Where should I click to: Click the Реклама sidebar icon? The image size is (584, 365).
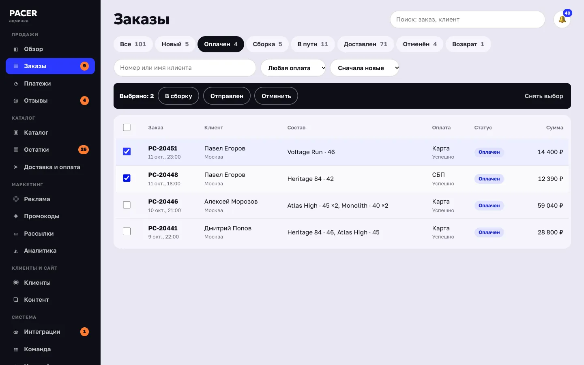coord(16,199)
